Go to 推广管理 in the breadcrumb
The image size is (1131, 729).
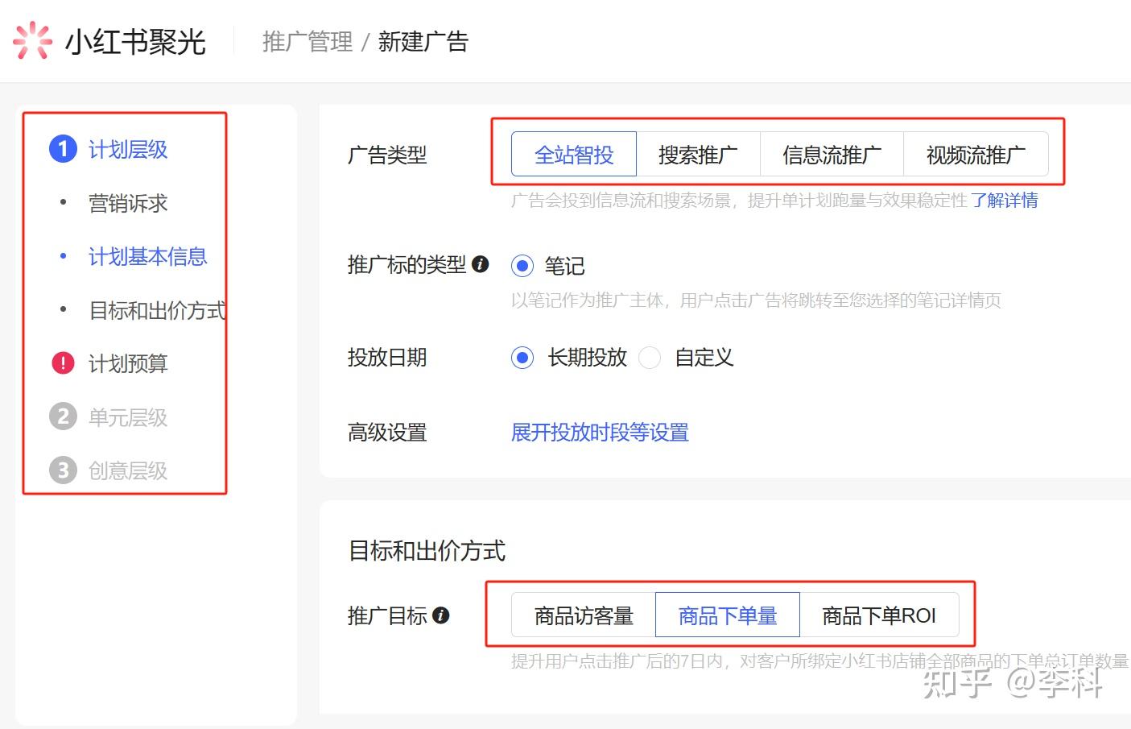click(x=308, y=41)
